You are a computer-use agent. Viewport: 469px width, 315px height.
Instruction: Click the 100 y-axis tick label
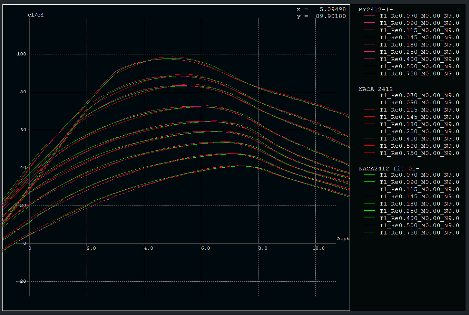tap(21, 54)
